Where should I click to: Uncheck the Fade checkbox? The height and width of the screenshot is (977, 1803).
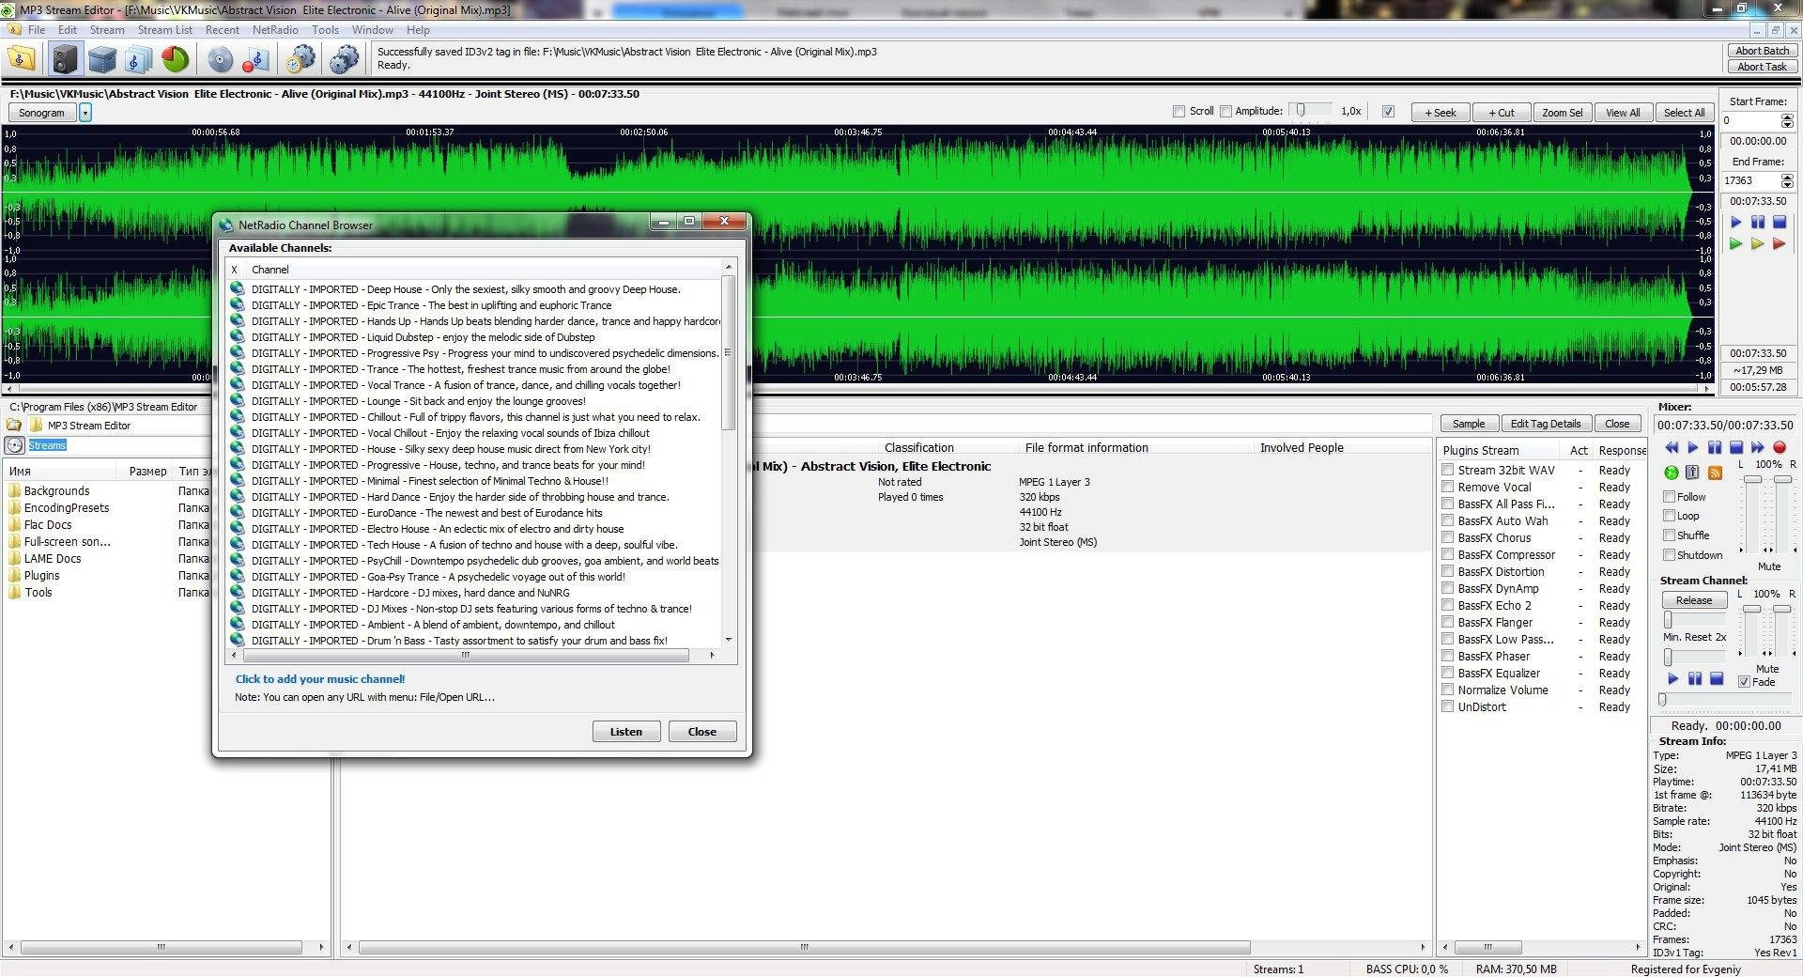click(1744, 682)
